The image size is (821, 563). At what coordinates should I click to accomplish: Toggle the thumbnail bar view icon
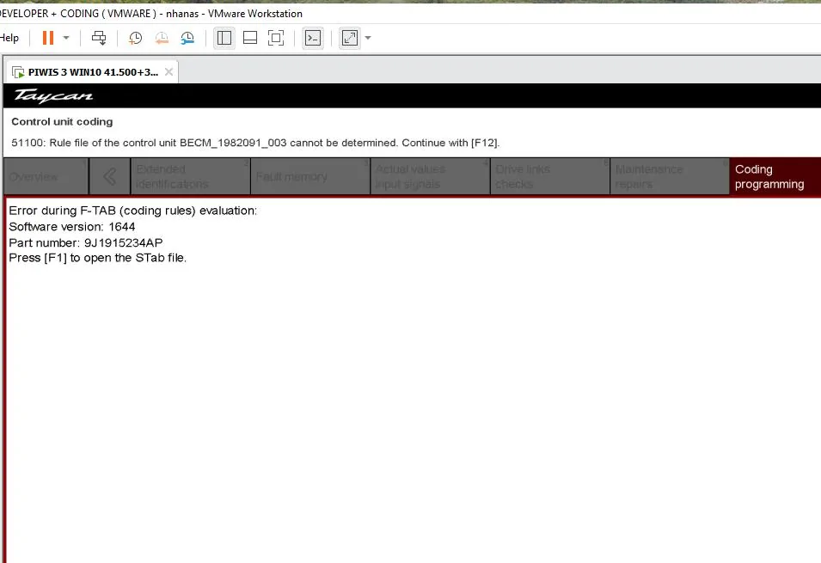[250, 38]
